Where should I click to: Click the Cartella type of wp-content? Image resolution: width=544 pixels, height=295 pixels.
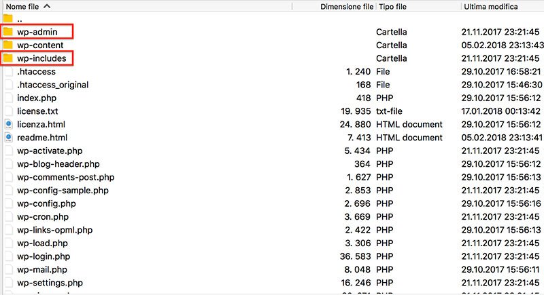pos(392,45)
